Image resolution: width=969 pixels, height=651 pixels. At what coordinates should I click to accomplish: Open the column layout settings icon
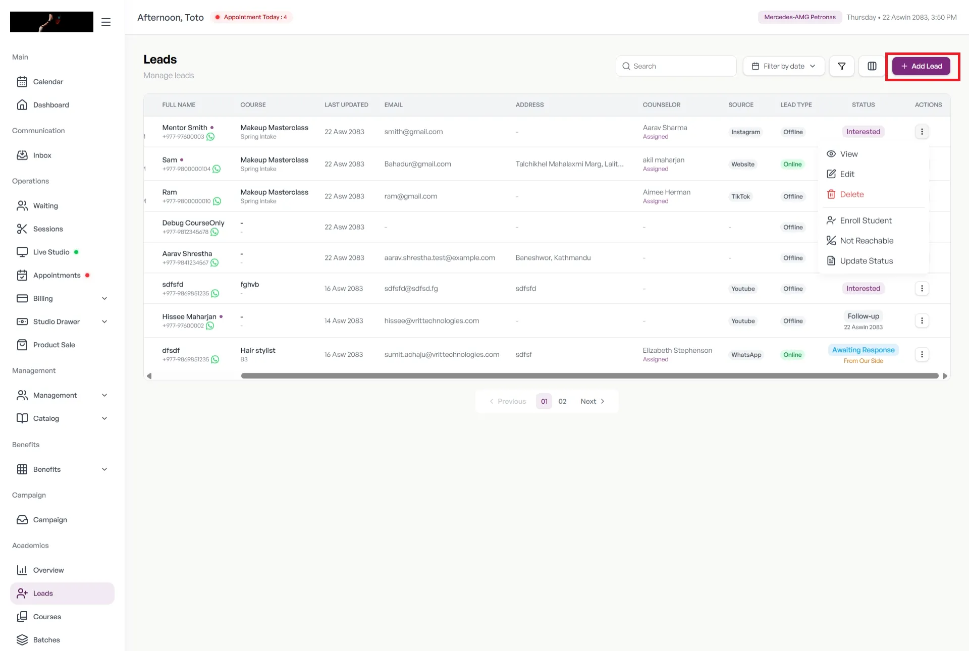872,66
